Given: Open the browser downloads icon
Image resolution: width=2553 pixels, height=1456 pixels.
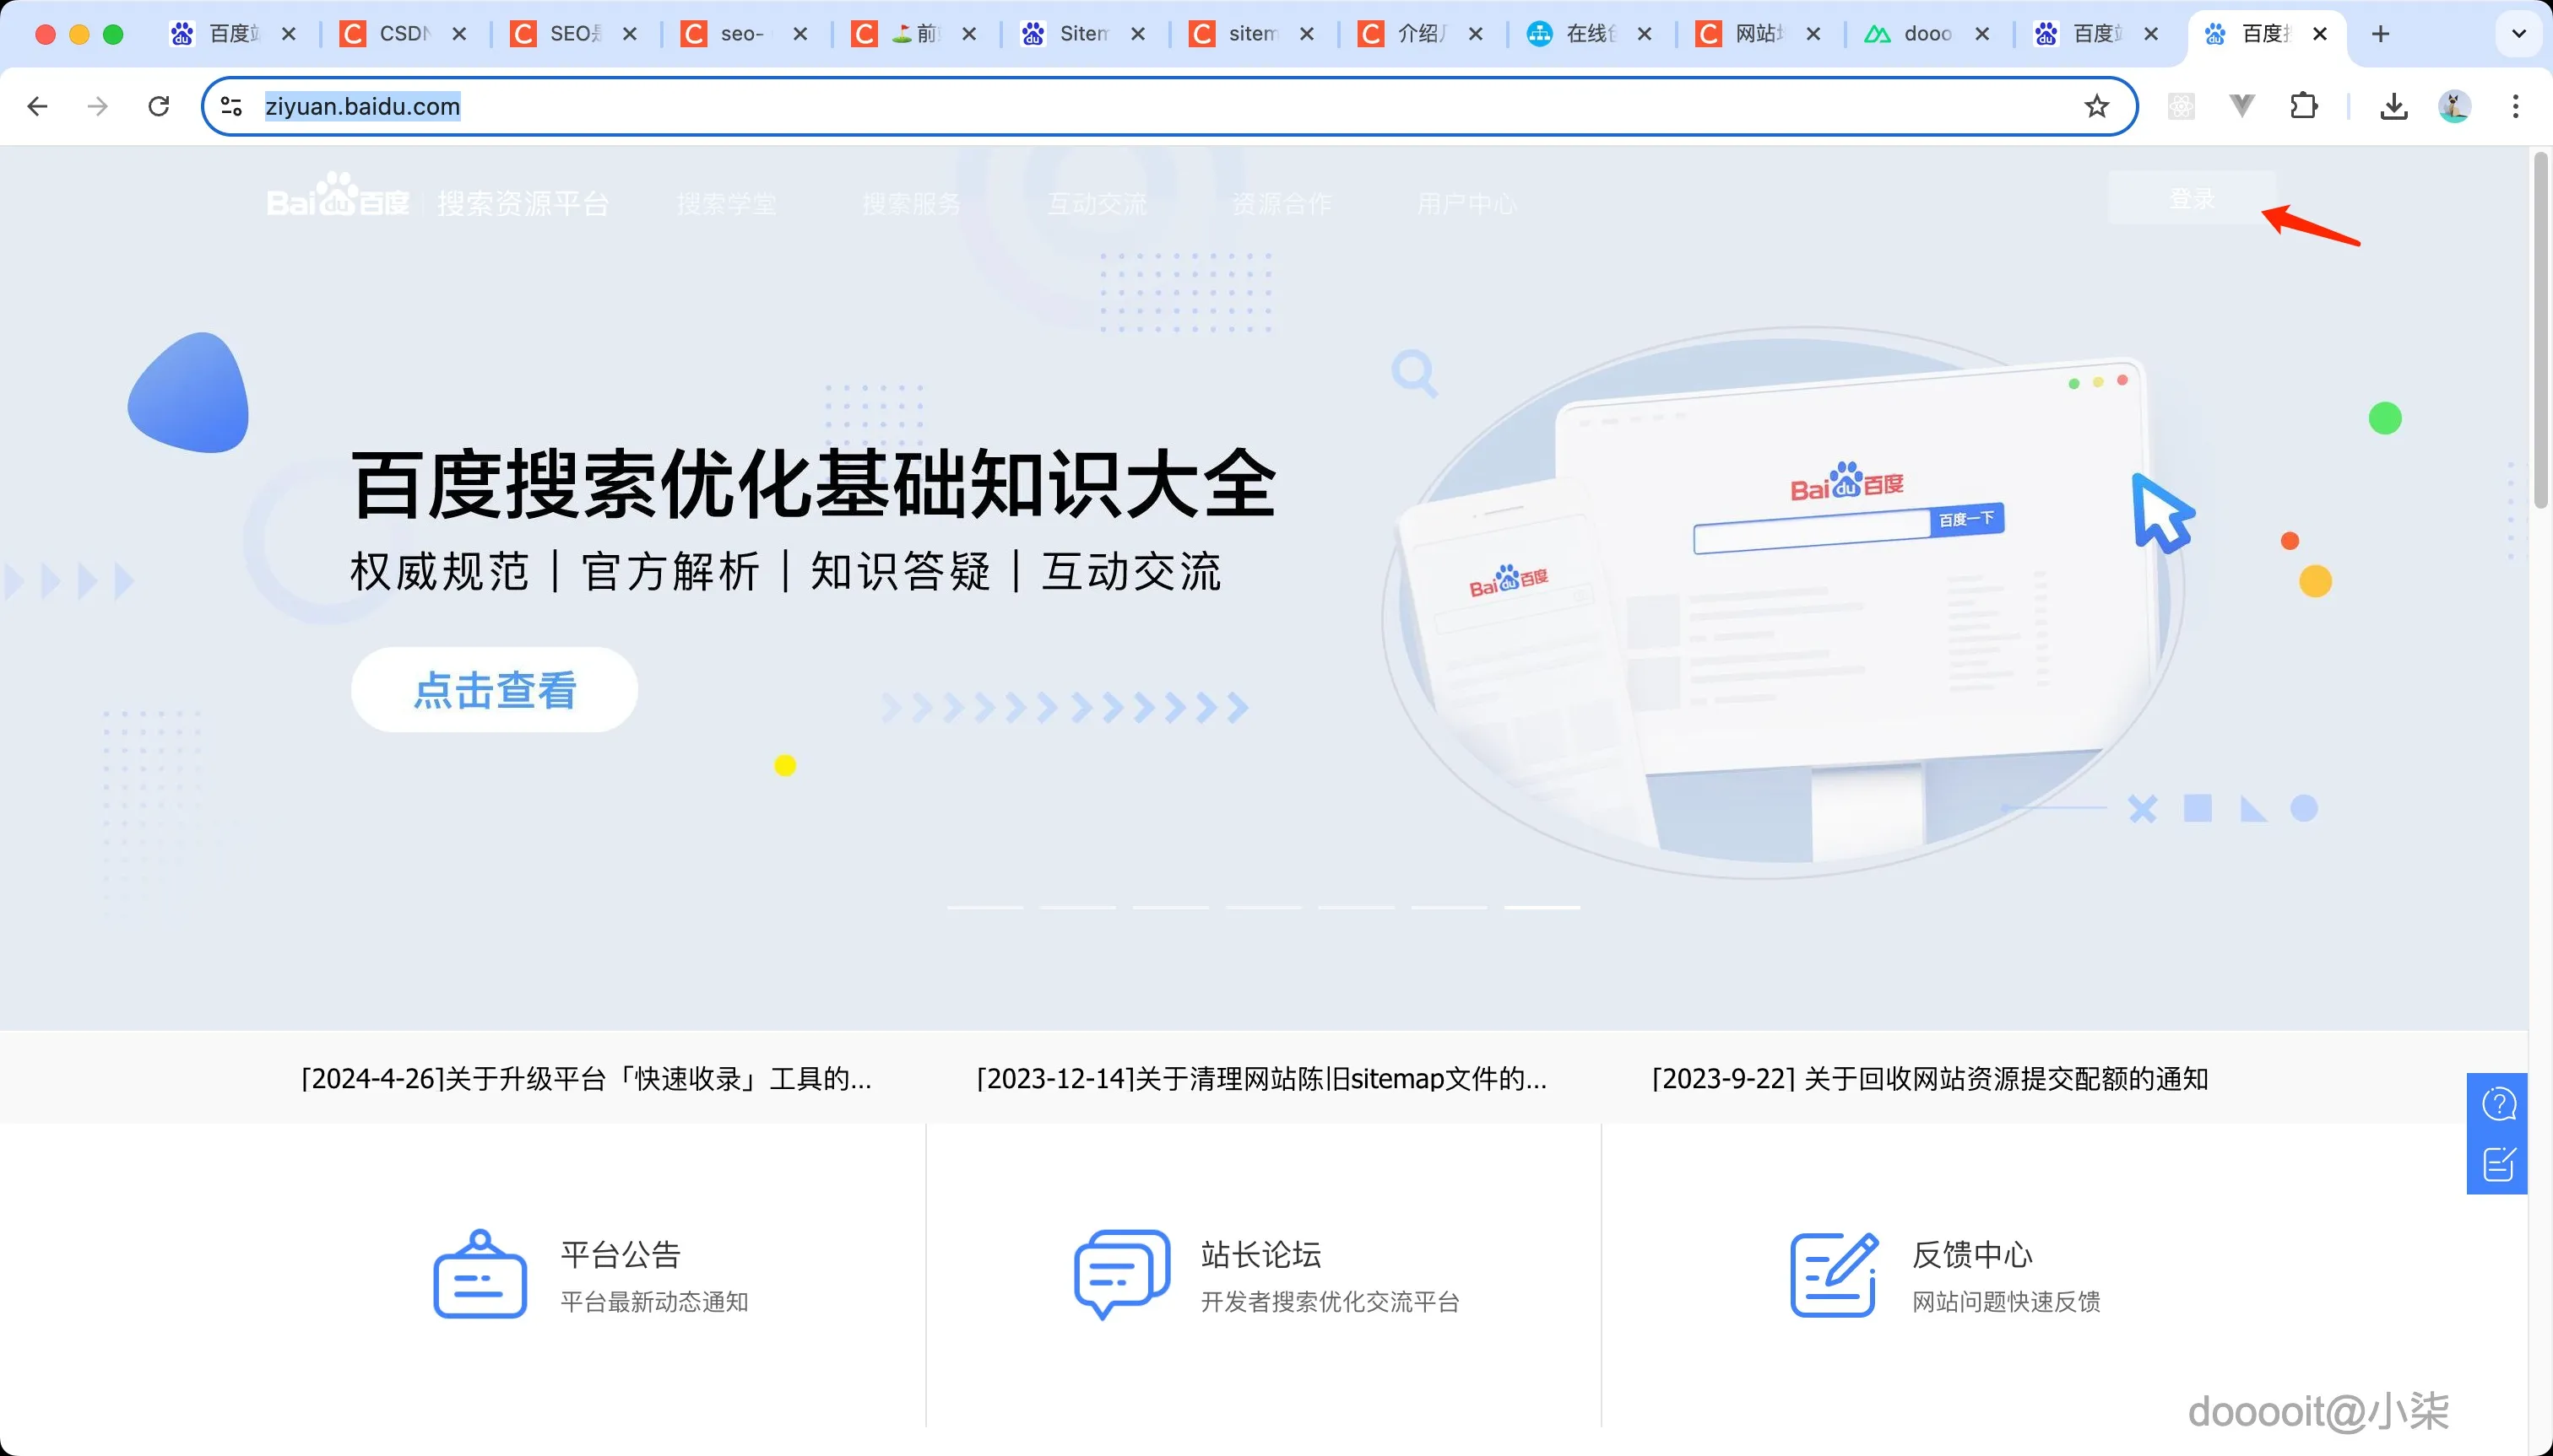Looking at the screenshot, I should click(2392, 106).
